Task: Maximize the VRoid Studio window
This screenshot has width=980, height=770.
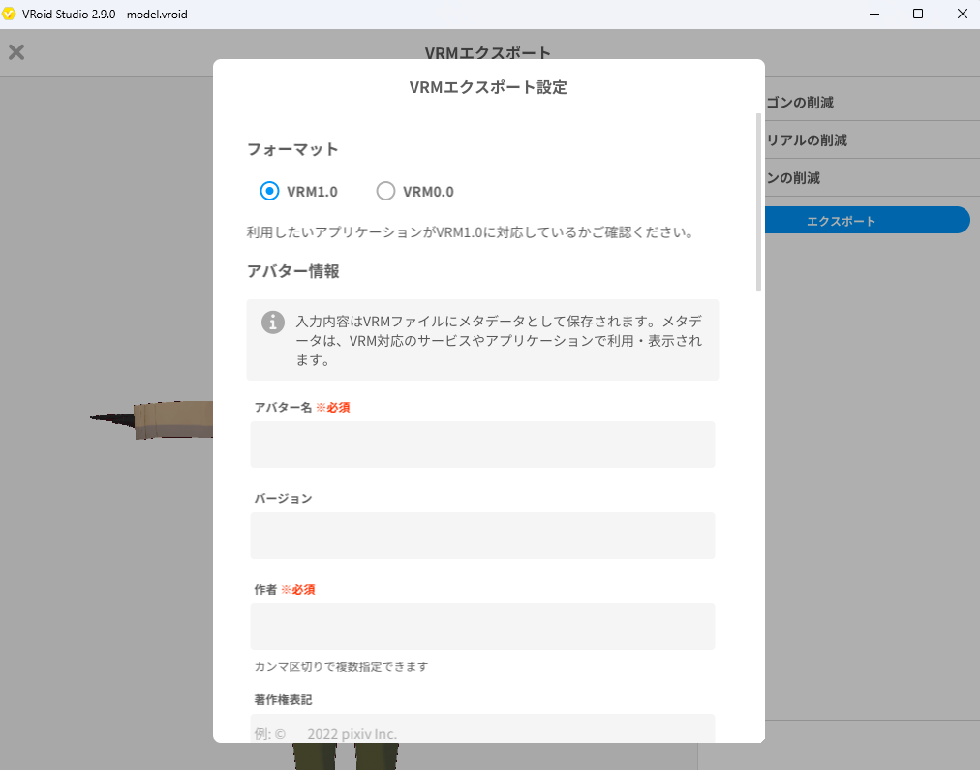Action: (x=917, y=14)
